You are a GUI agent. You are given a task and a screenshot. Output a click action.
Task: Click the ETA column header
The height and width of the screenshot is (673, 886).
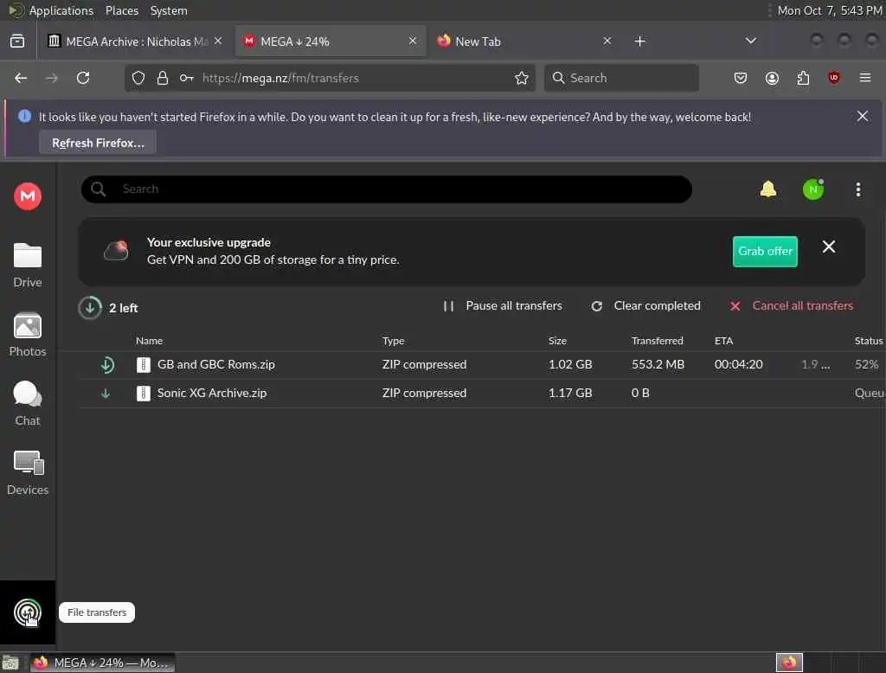pos(723,341)
